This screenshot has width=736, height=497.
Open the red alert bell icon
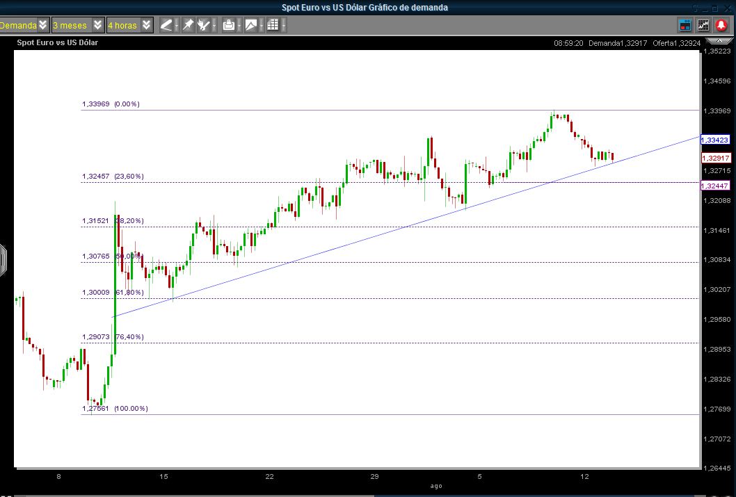point(721,25)
